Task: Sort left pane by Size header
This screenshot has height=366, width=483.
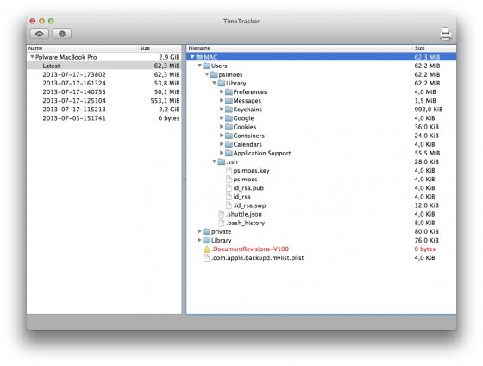Action: pos(160,48)
